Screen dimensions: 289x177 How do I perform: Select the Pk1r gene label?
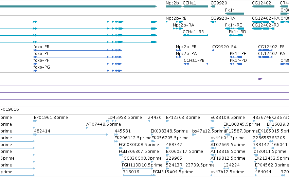tap(230, 10)
